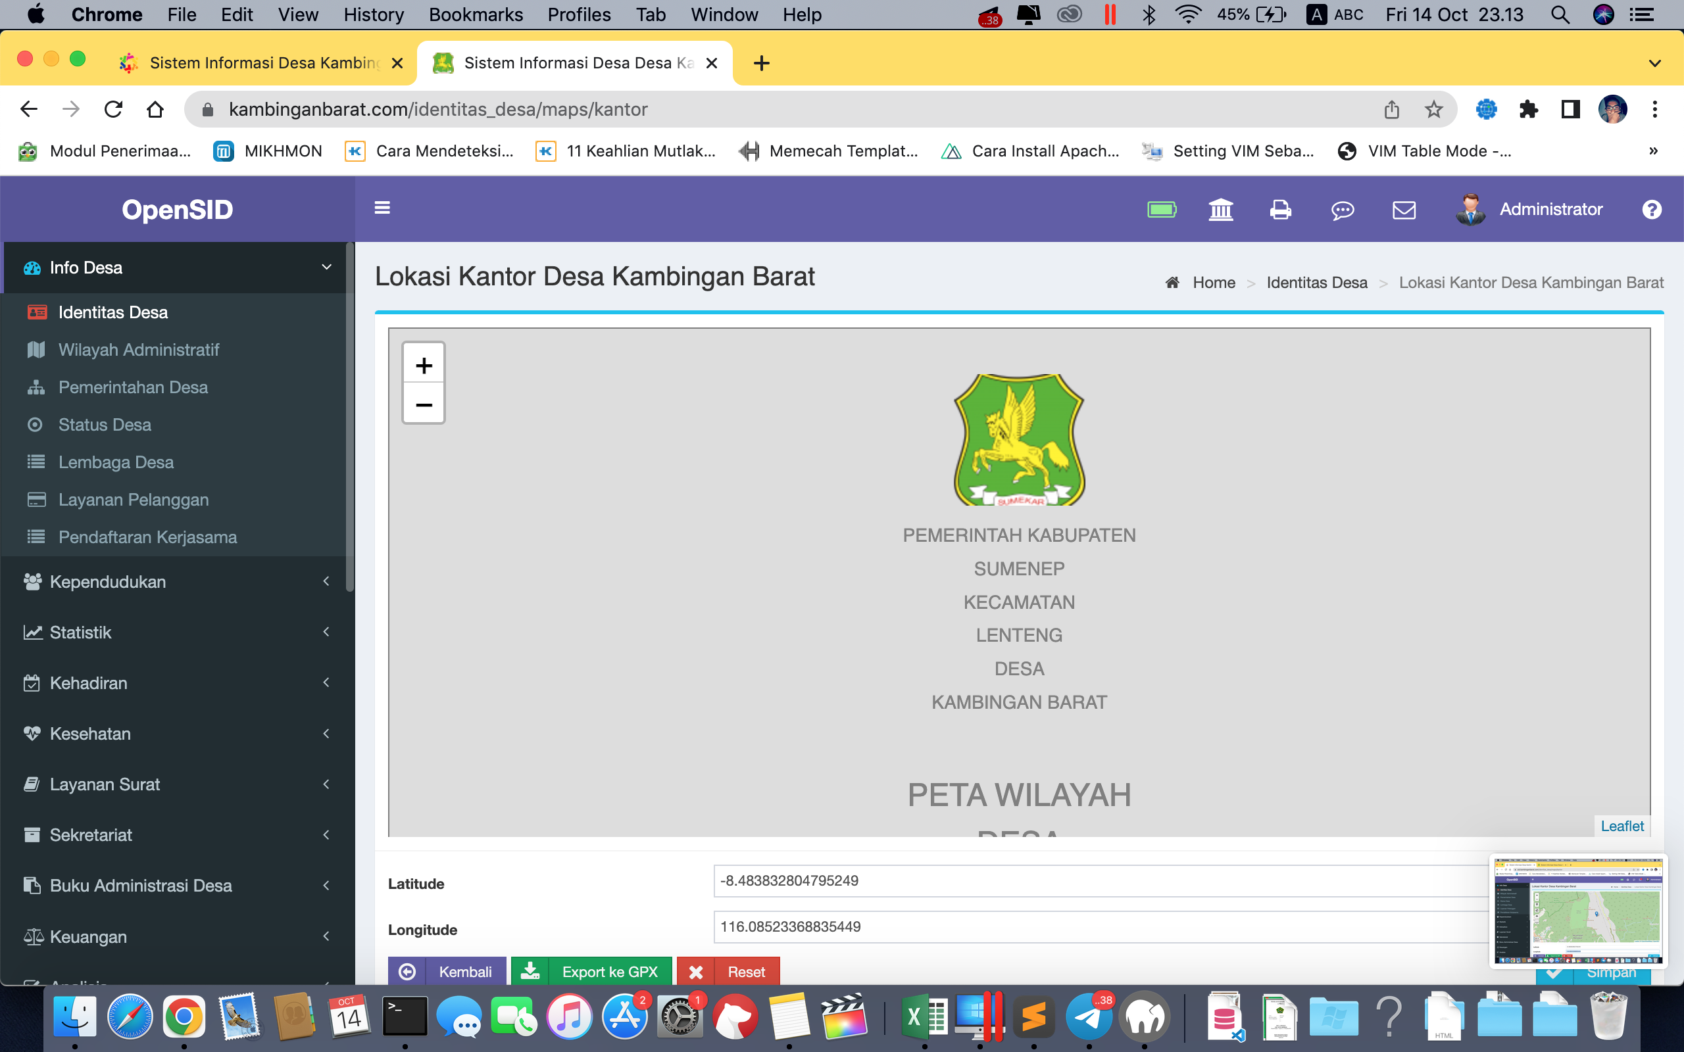Click the Leaflet attribution link
Image resolution: width=1684 pixels, height=1052 pixels.
pyautogui.click(x=1622, y=826)
